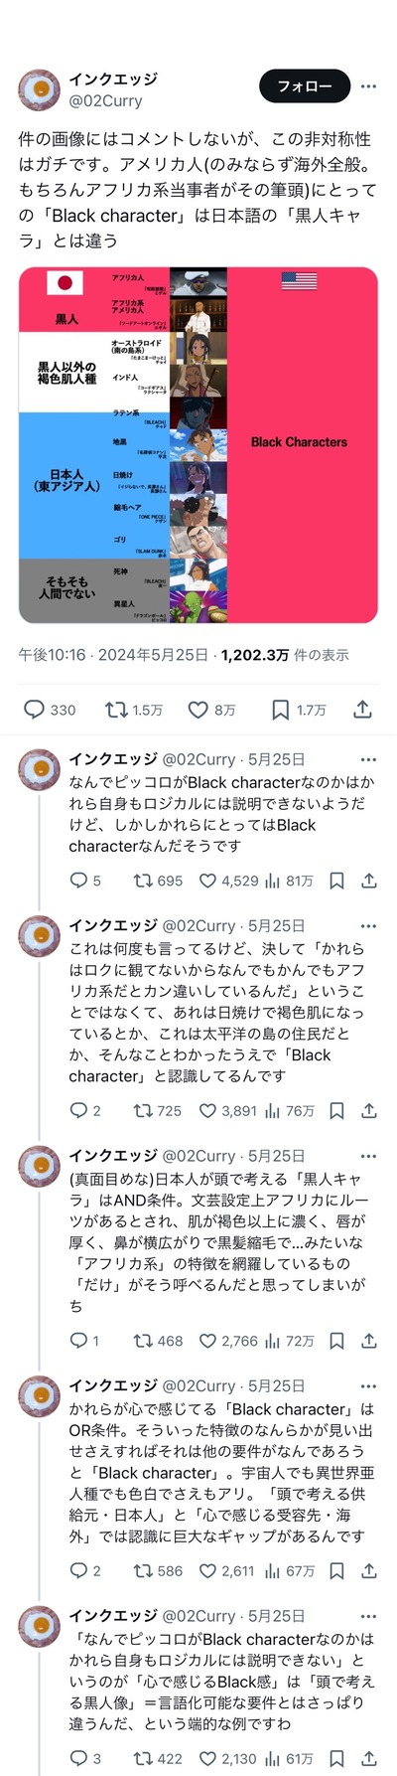Expand options menu of first reply
This screenshot has height=1776, width=397.
[x=368, y=759]
